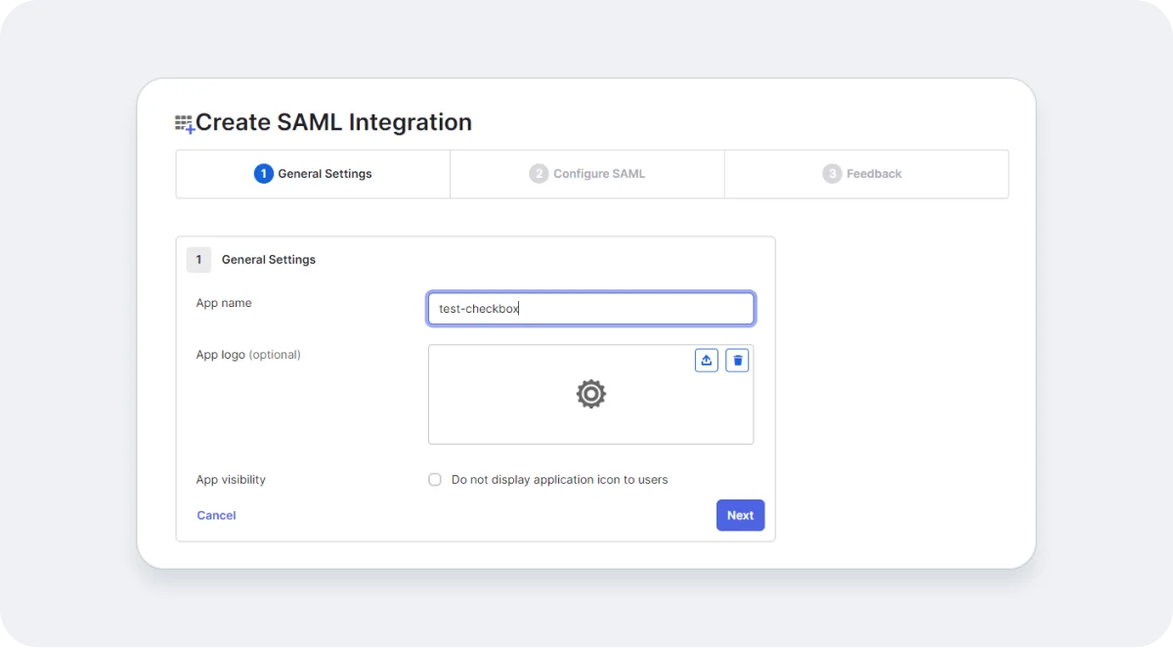1173x648 pixels.
Task: Click the gear placeholder logo image
Action: click(x=590, y=394)
